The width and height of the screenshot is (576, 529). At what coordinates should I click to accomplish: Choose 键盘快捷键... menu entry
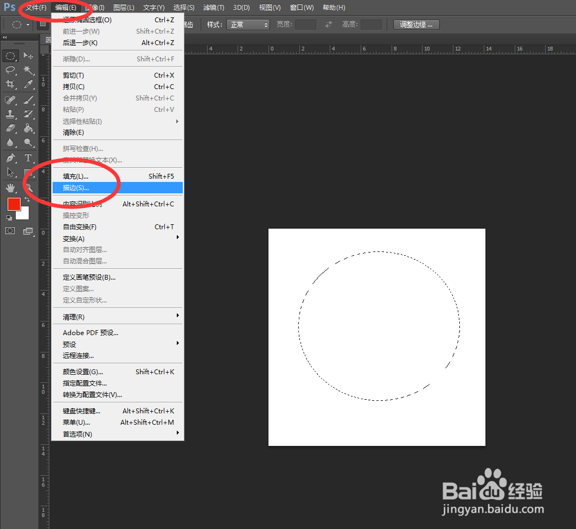(x=118, y=411)
